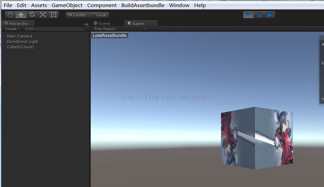Select the Hierarchy tab

(x=18, y=23)
